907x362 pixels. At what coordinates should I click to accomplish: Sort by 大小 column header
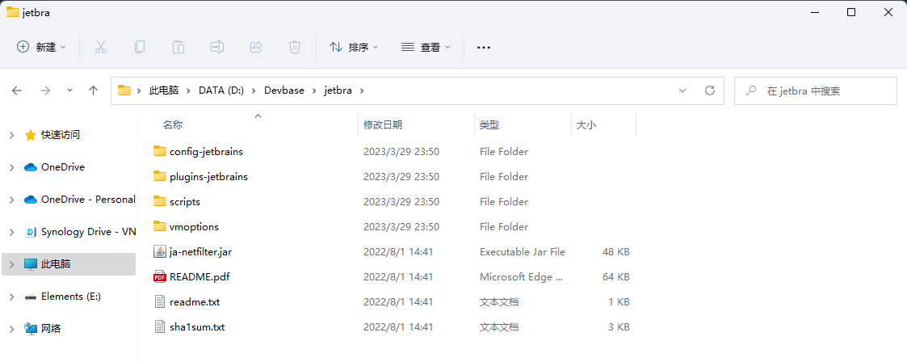click(586, 125)
